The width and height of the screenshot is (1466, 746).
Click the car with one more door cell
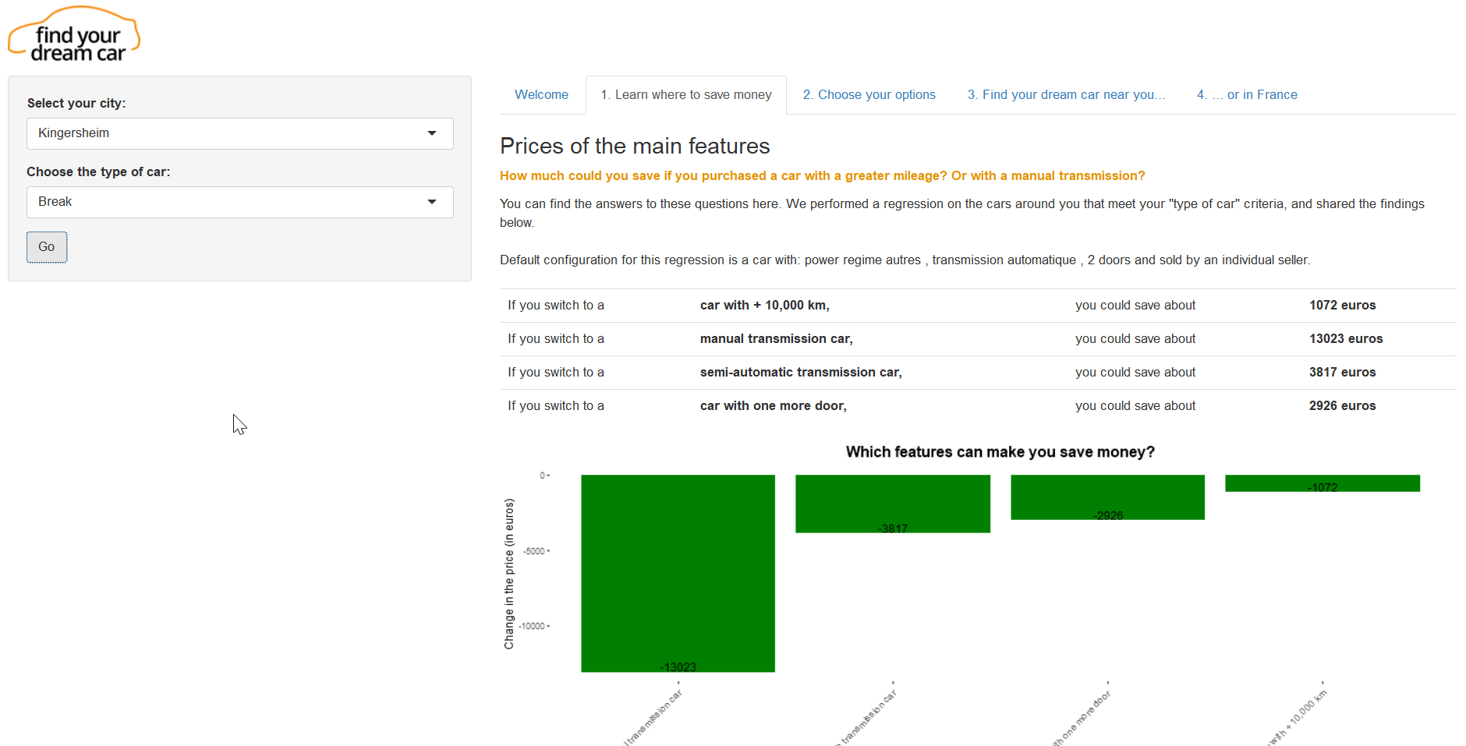(774, 406)
